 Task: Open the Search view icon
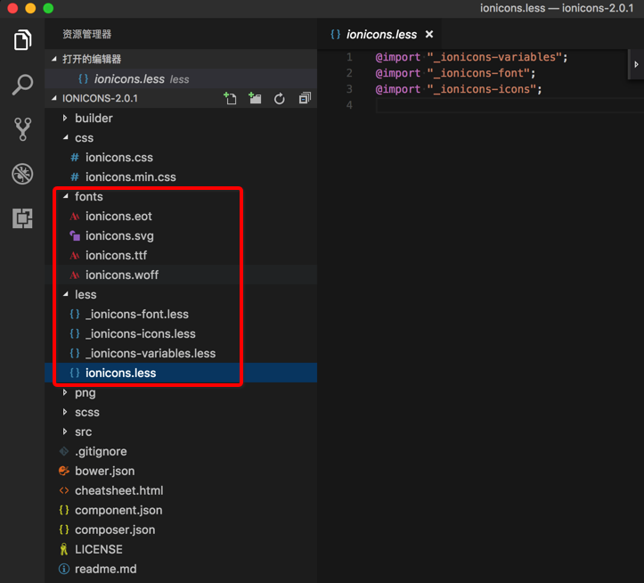point(22,86)
